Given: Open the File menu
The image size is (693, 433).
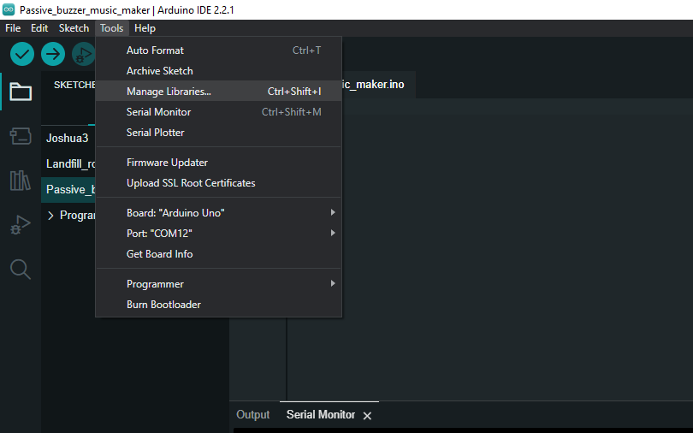Looking at the screenshot, I should 13,28.
